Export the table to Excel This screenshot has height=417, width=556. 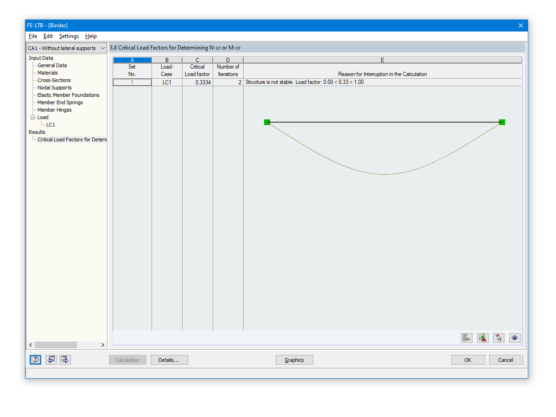pyautogui.click(x=482, y=338)
